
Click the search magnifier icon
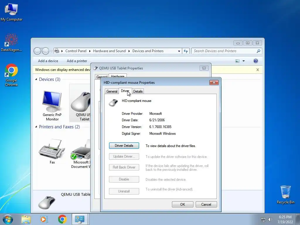[x=258, y=51]
